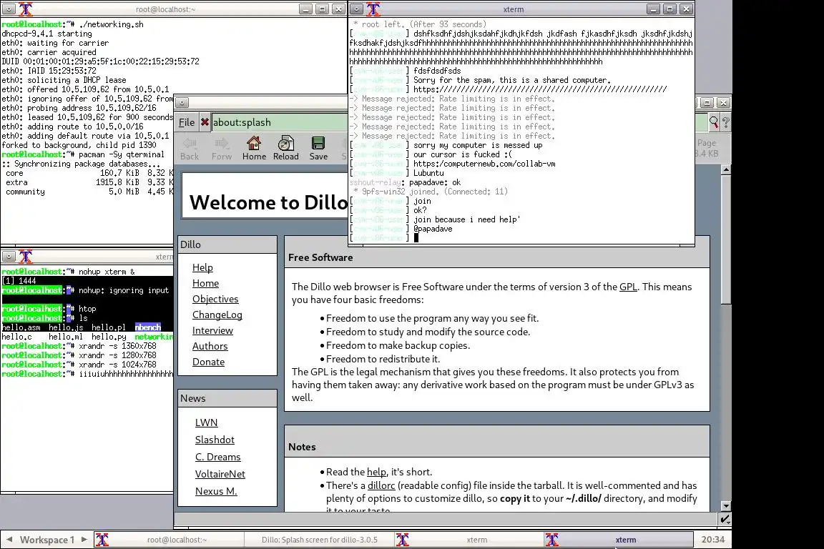Viewport: 824px width, 549px height.
Task: Select the first xterm taskbar entry
Action: coord(469,540)
